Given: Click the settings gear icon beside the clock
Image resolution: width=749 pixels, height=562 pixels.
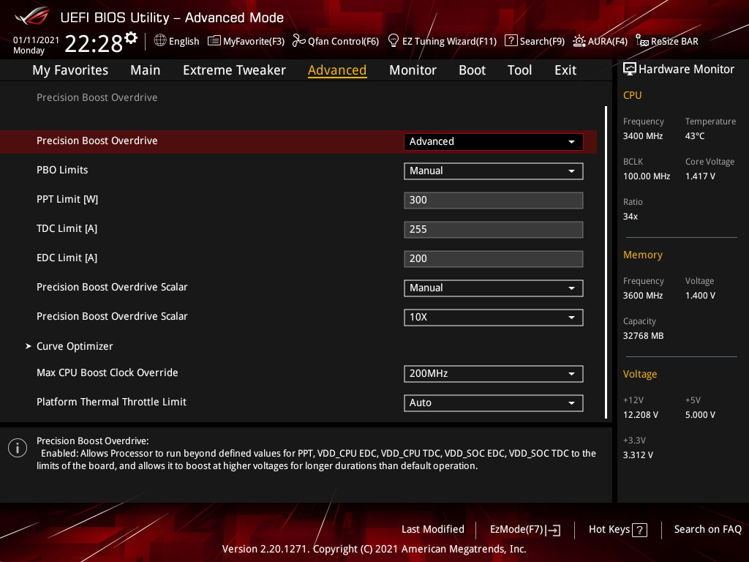Looking at the screenshot, I should click(131, 38).
